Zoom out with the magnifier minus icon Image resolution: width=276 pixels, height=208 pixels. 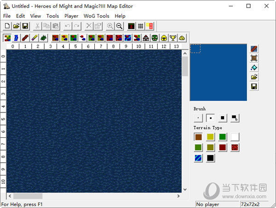[119, 26]
